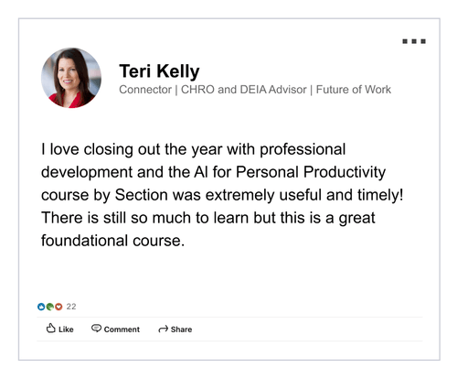Click the phrase AI for Personal Productivity
This screenshot has height=378, width=457.
[290, 172]
